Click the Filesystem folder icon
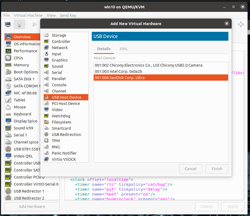 (46, 122)
